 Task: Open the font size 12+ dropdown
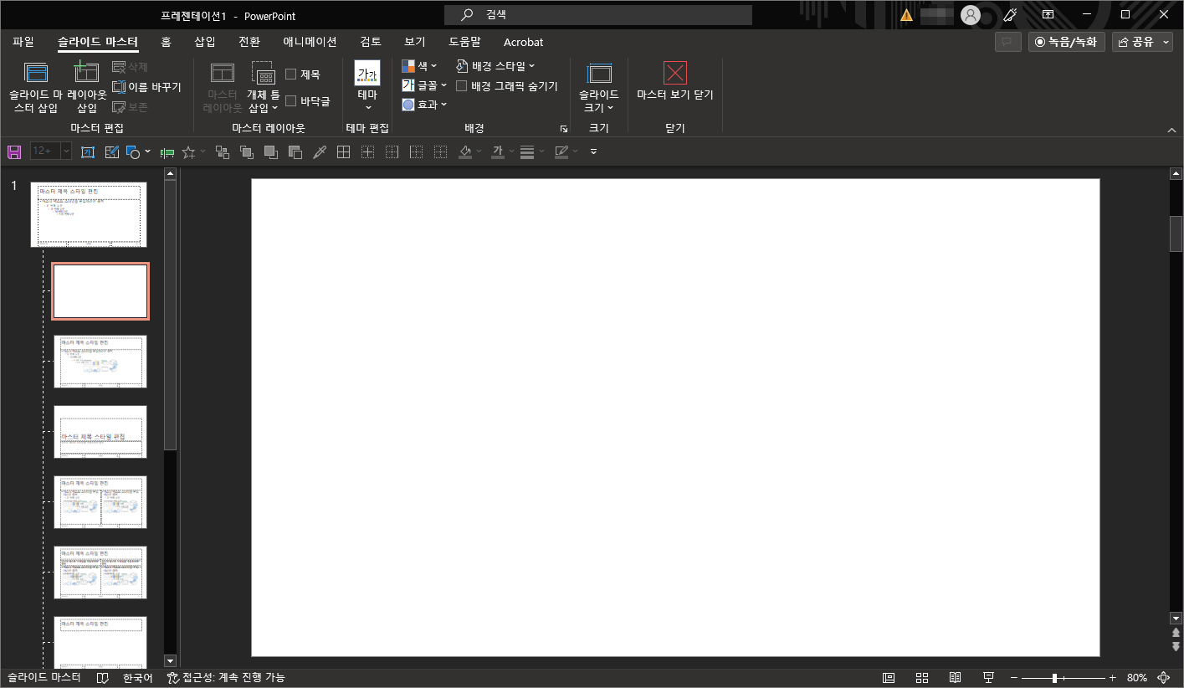[65, 151]
